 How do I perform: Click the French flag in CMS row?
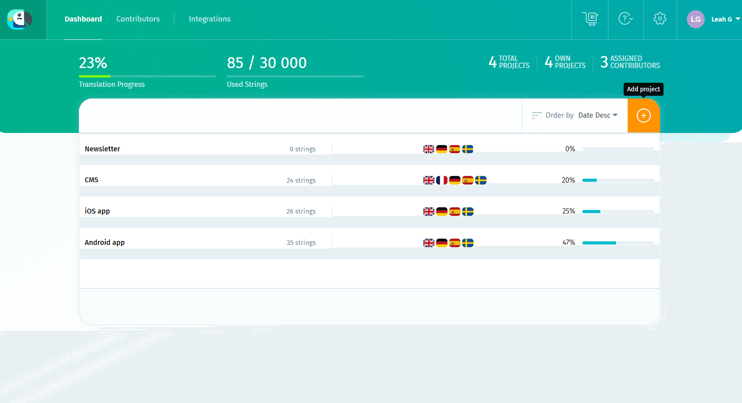[442, 180]
